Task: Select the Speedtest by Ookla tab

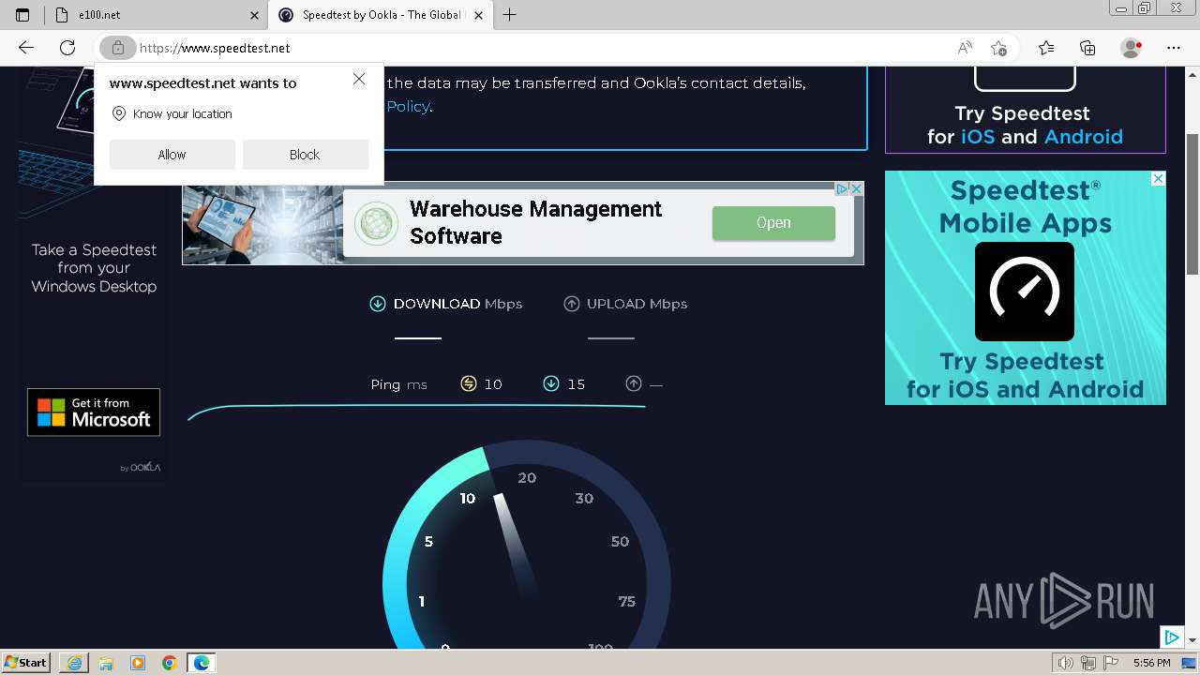Action: [381, 15]
